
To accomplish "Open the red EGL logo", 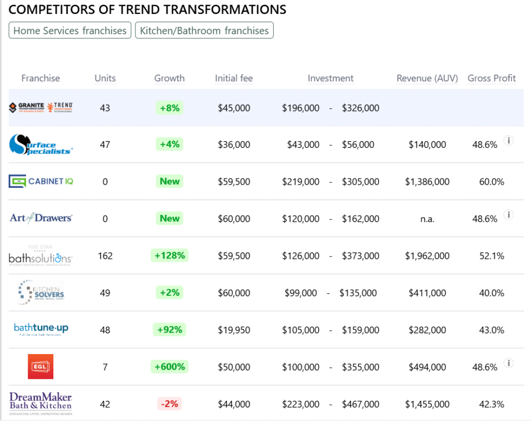I will click(x=40, y=366).
